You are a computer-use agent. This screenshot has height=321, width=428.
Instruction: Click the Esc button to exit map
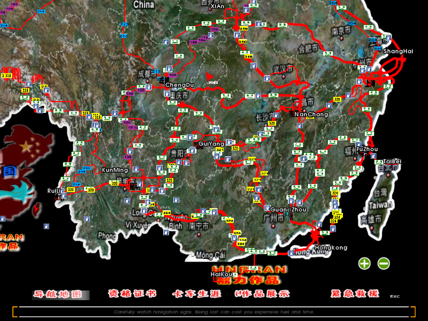395,296
